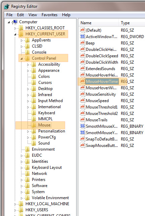
Task: Click the Computer icon at tree root
Action: click(x=15, y=22)
